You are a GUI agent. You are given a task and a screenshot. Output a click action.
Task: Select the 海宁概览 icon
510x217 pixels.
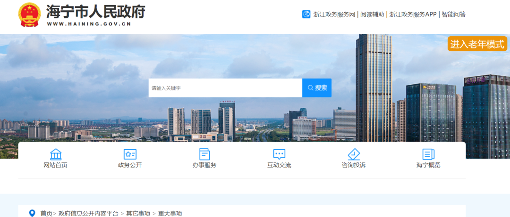pos(428,154)
